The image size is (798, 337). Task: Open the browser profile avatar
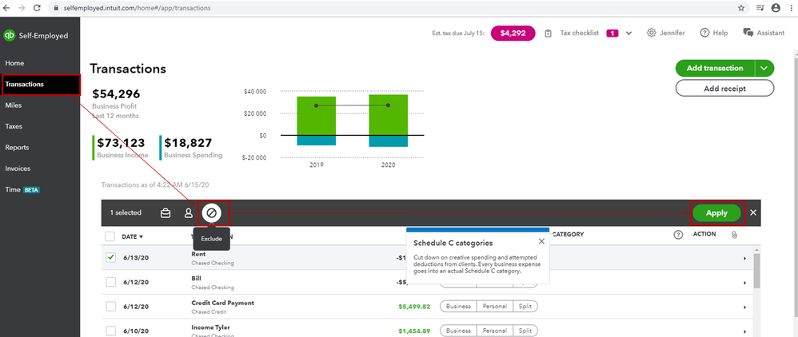tap(776, 8)
